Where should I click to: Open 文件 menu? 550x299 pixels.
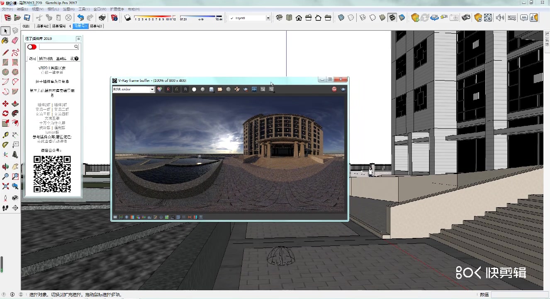coord(7,9)
